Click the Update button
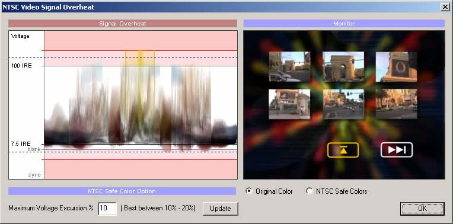 (220, 209)
